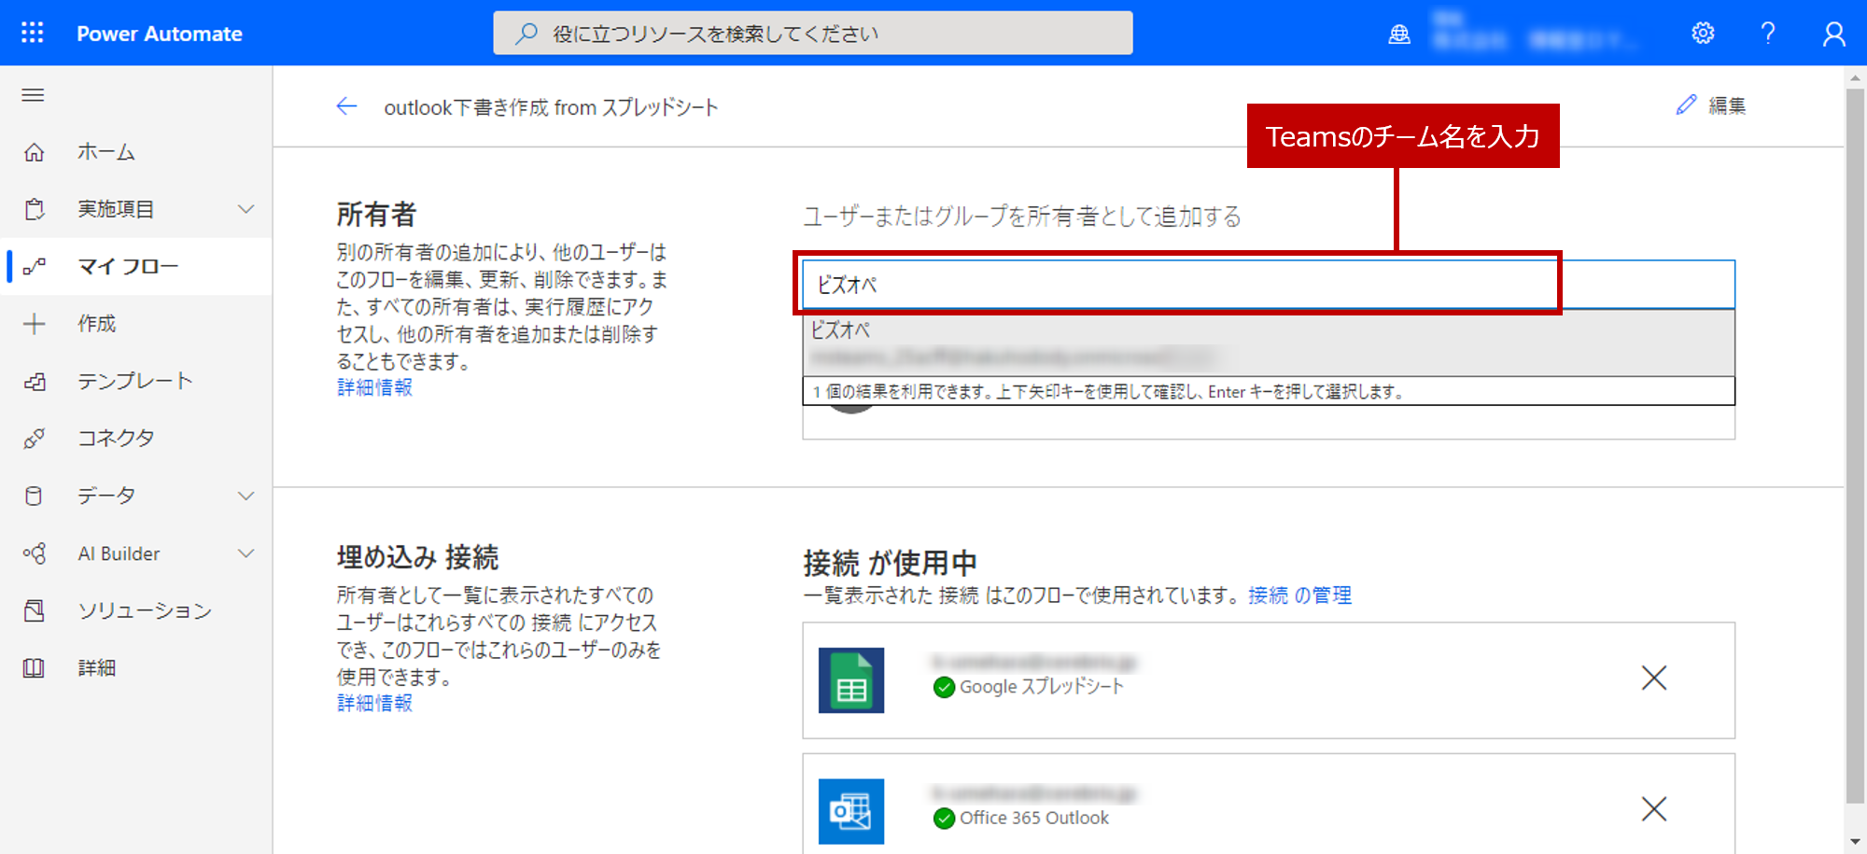The height and width of the screenshot is (854, 1867).
Task: Click the Office 365 Outlook connector icon
Action: point(851,811)
